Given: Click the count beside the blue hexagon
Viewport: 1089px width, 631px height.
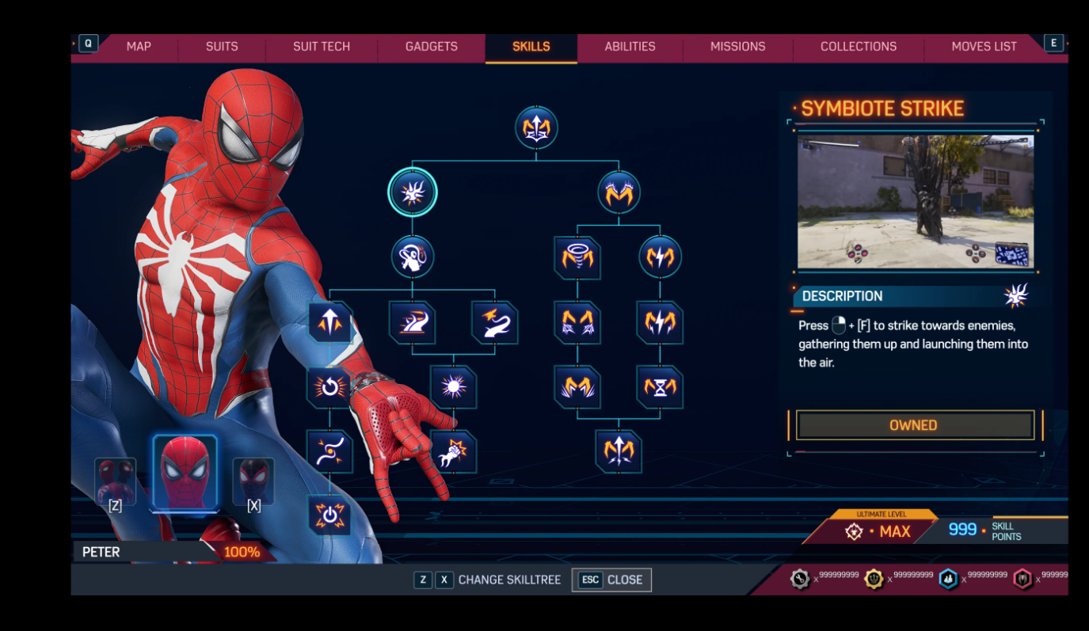Looking at the screenshot, I should (x=988, y=575).
